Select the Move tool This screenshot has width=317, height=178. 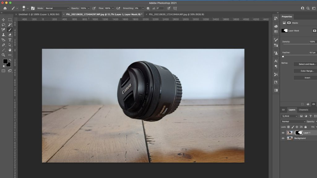[x=3, y=20]
